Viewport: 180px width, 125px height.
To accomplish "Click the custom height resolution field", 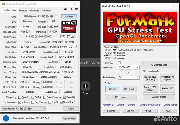I will pyautogui.click(x=135, y=72).
